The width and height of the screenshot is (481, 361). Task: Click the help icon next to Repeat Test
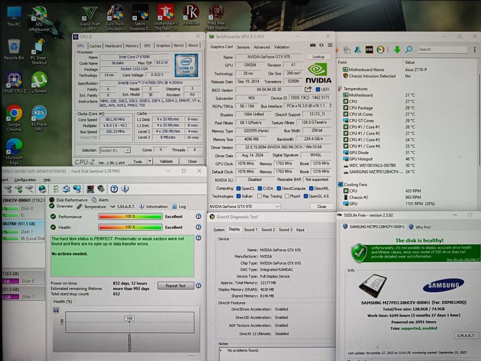[x=198, y=286]
